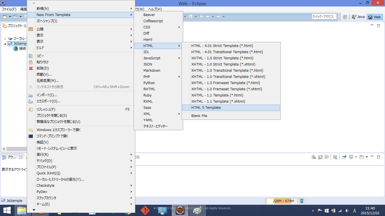Viewport: 385px width, 216px height.
Task: Switch to the Java perspective
Action: pos(358,17)
